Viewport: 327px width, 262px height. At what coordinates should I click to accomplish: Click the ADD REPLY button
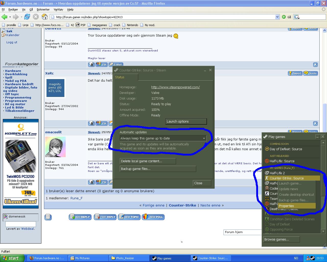[80, 217]
